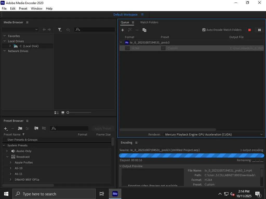Collapse the Local Drives node
The height and width of the screenshot is (199, 266).
tap(5, 41)
